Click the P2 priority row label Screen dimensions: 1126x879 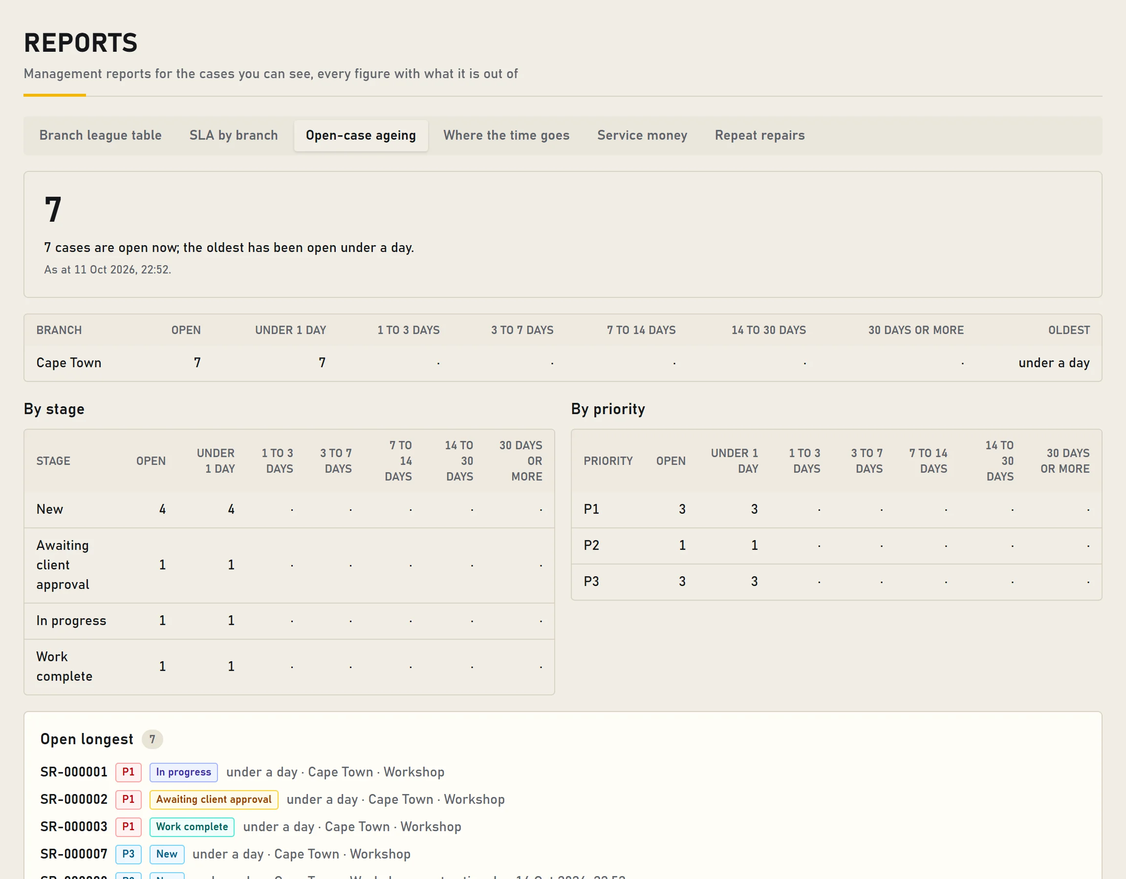(x=591, y=545)
